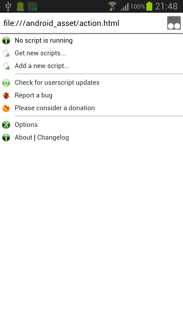
Task: Open the About link
Action: 24,138
